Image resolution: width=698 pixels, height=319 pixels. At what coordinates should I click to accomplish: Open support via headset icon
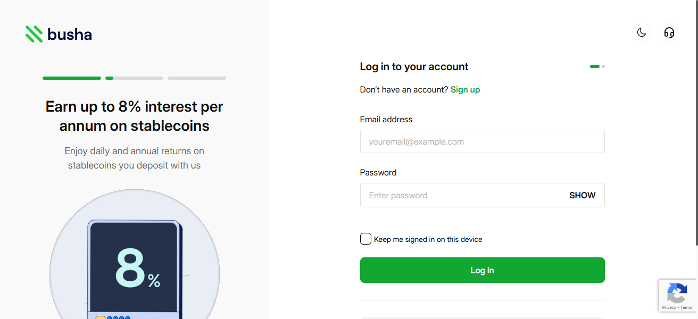click(669, 33)
